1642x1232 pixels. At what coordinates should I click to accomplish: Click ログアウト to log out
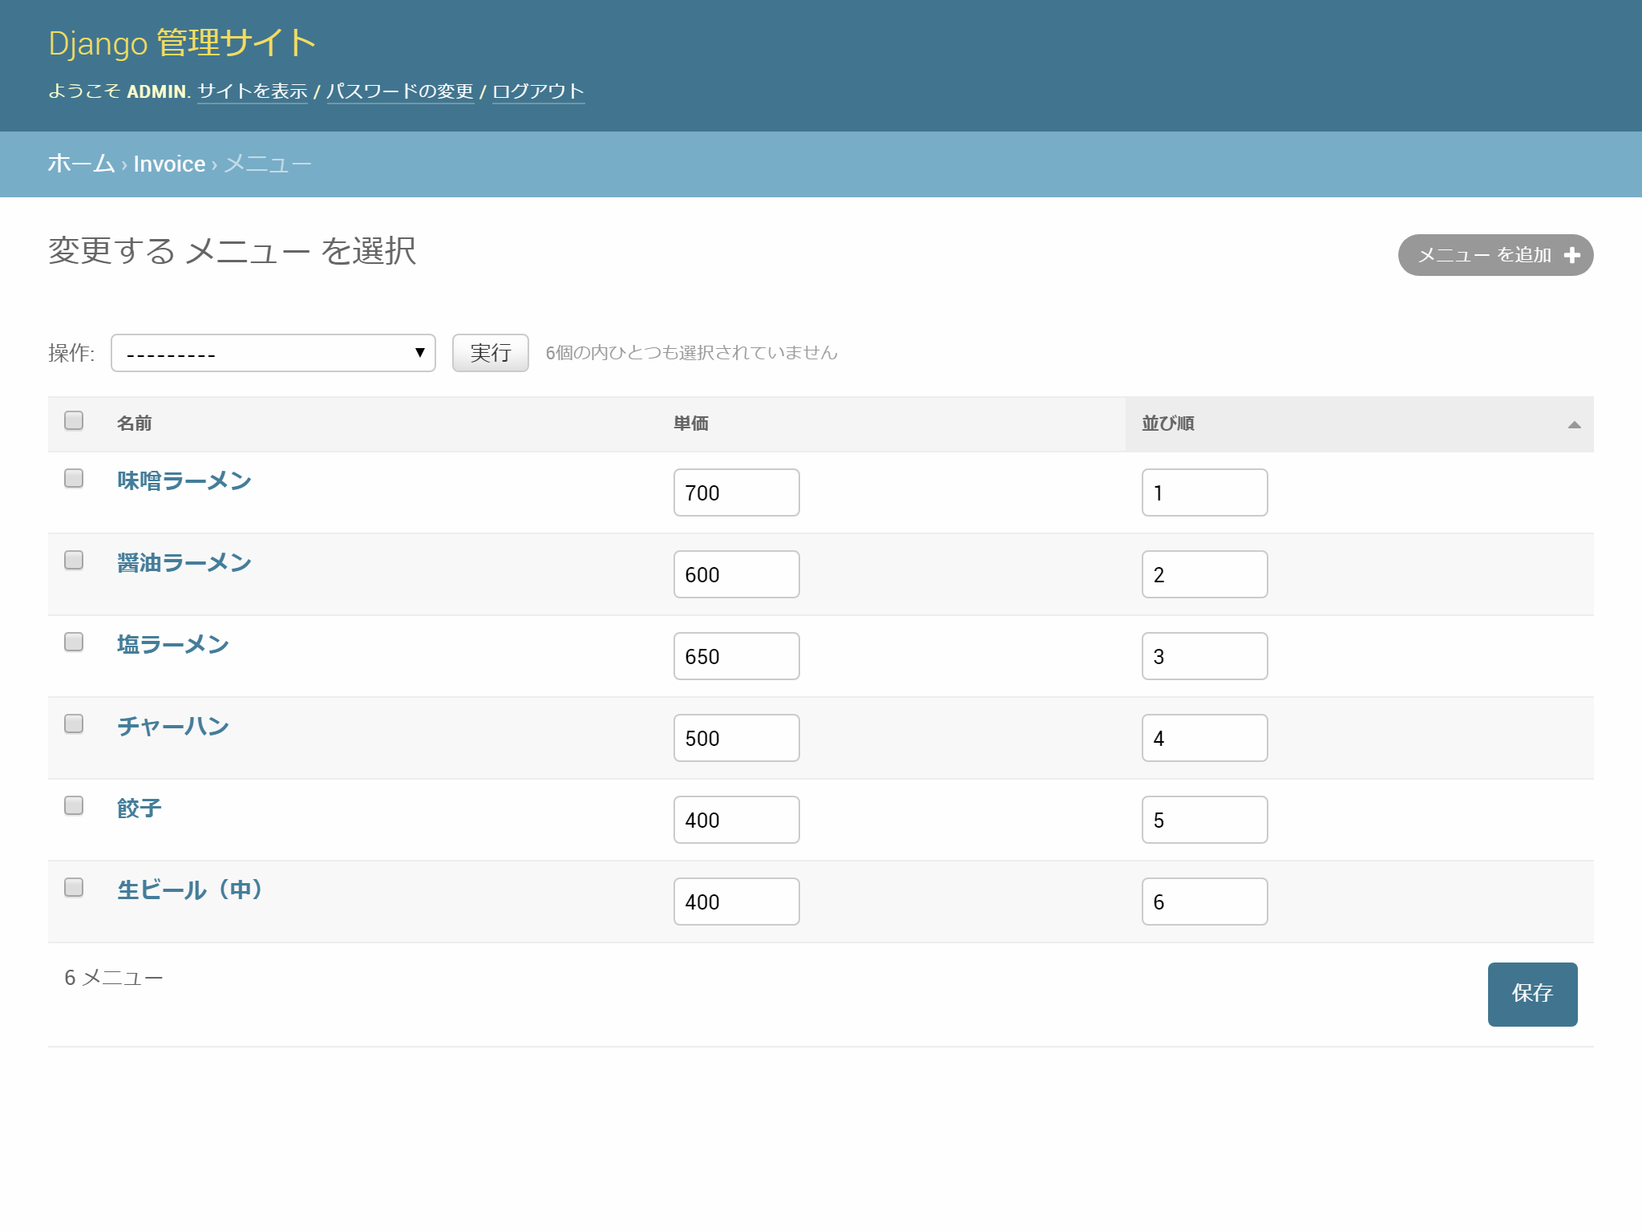coord(536,91)
